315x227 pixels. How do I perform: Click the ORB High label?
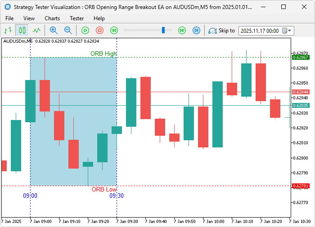[x=103, y=53]
